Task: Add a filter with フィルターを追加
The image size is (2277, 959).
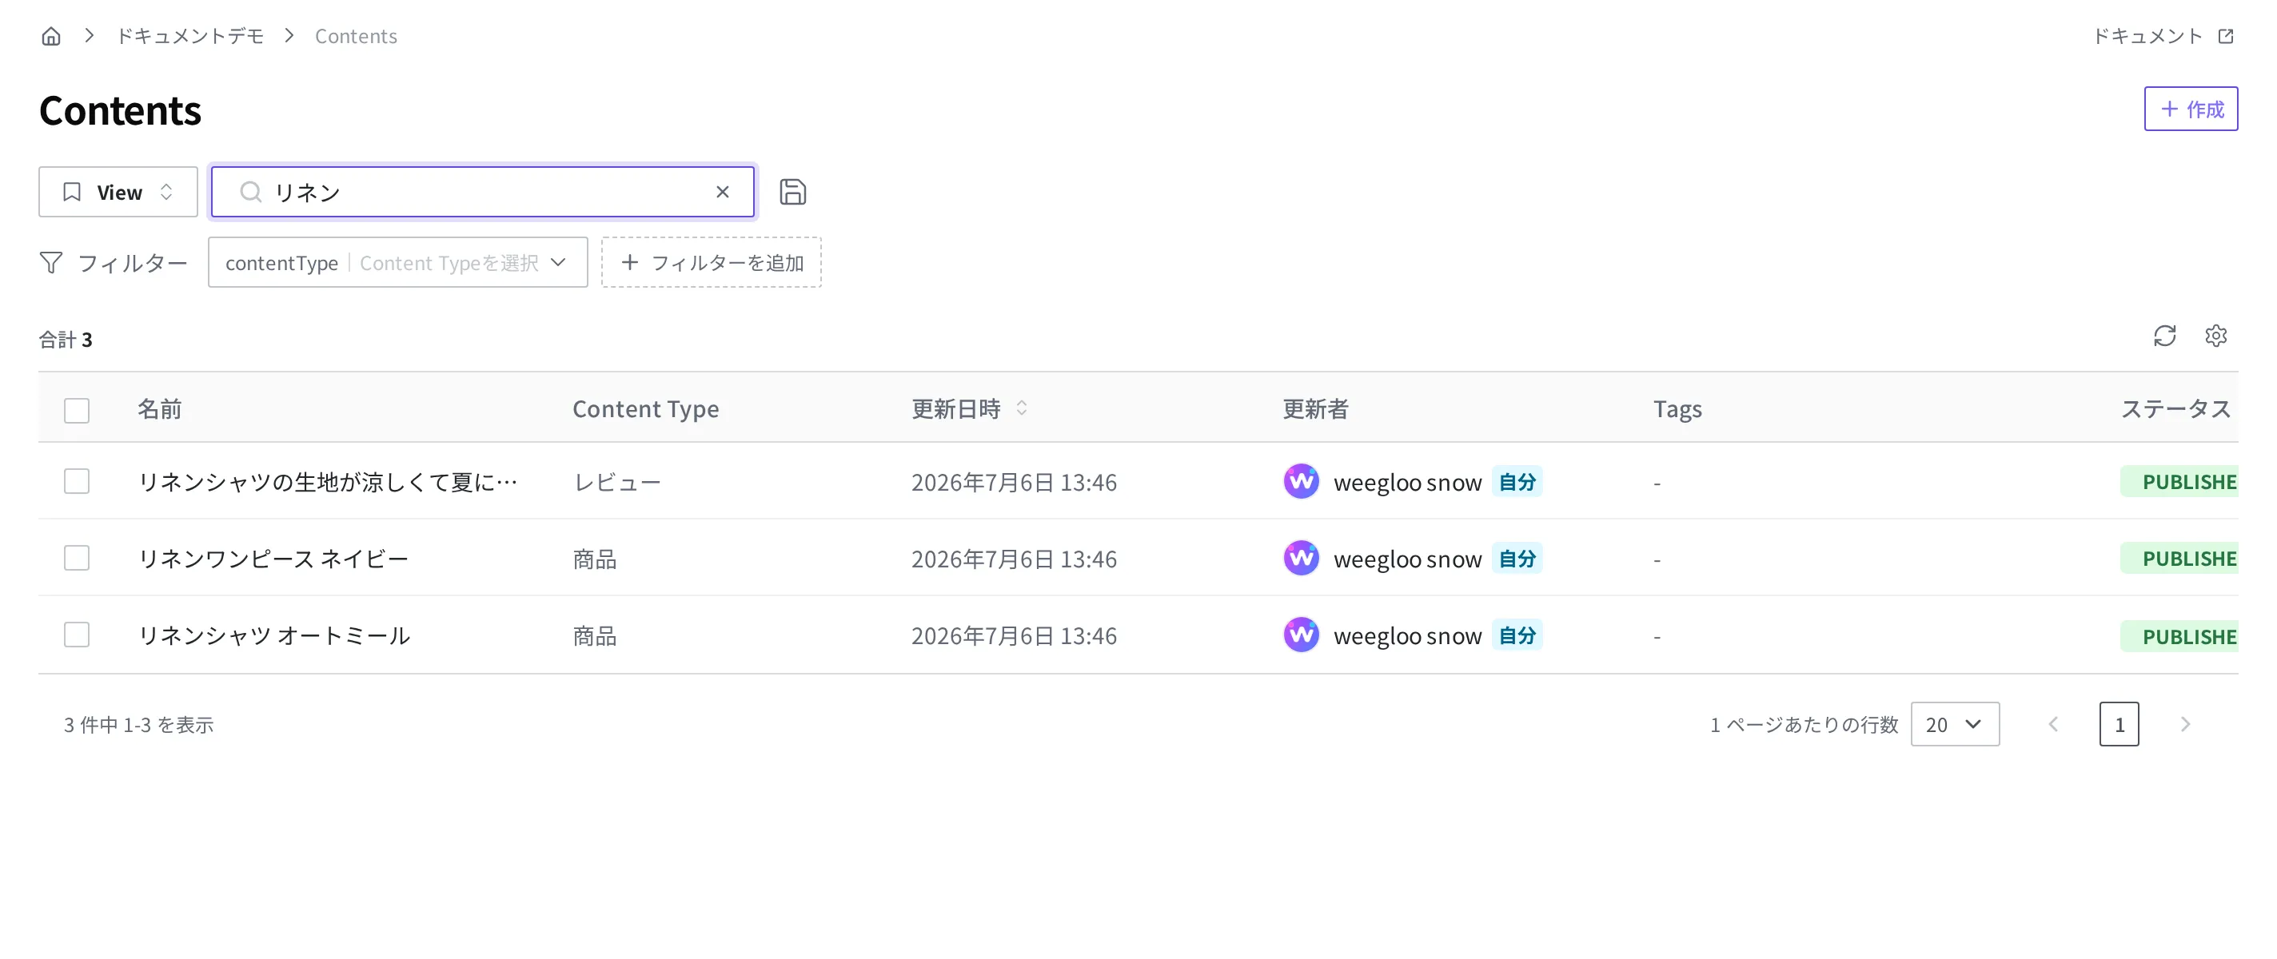Action: click(x=712, y=262)
